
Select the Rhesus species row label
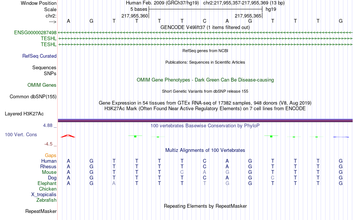[48, 166]
